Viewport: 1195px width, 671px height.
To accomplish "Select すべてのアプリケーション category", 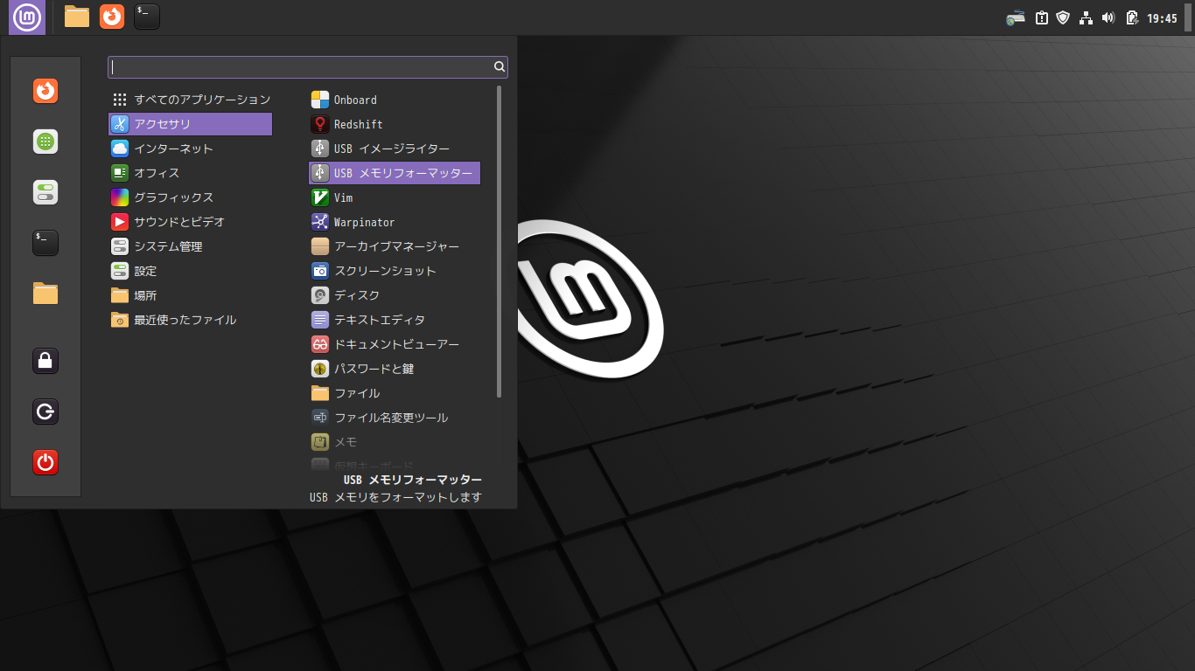I will (191, 100).
